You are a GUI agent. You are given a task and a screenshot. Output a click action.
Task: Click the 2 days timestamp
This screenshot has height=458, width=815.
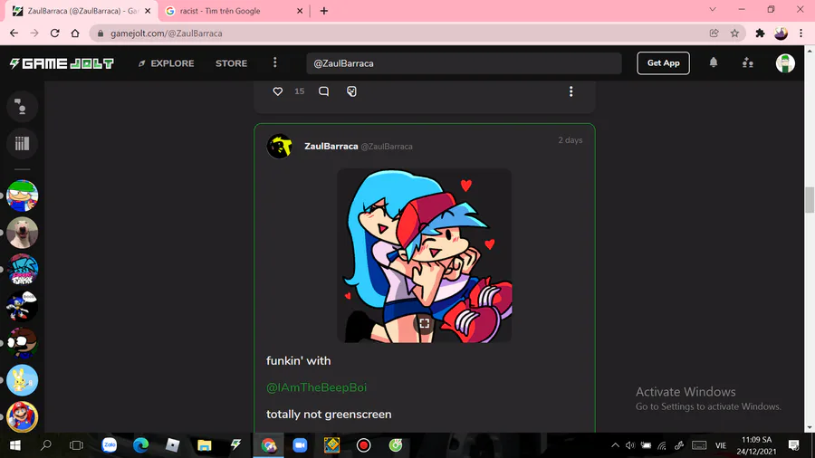pyautogui.click(x=570, y=140)
